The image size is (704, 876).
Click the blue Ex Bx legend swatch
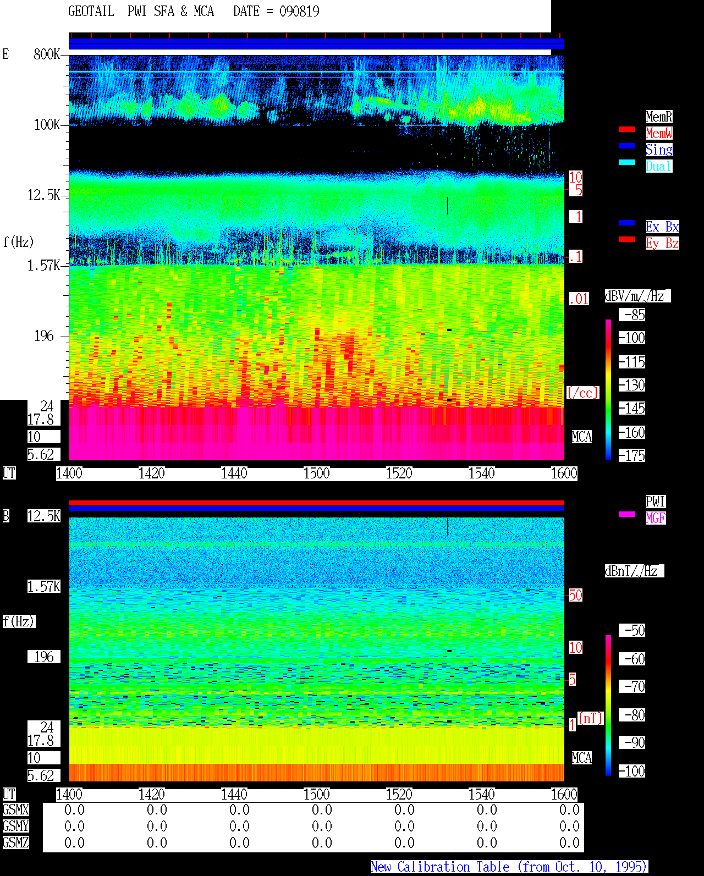(627, 223)
